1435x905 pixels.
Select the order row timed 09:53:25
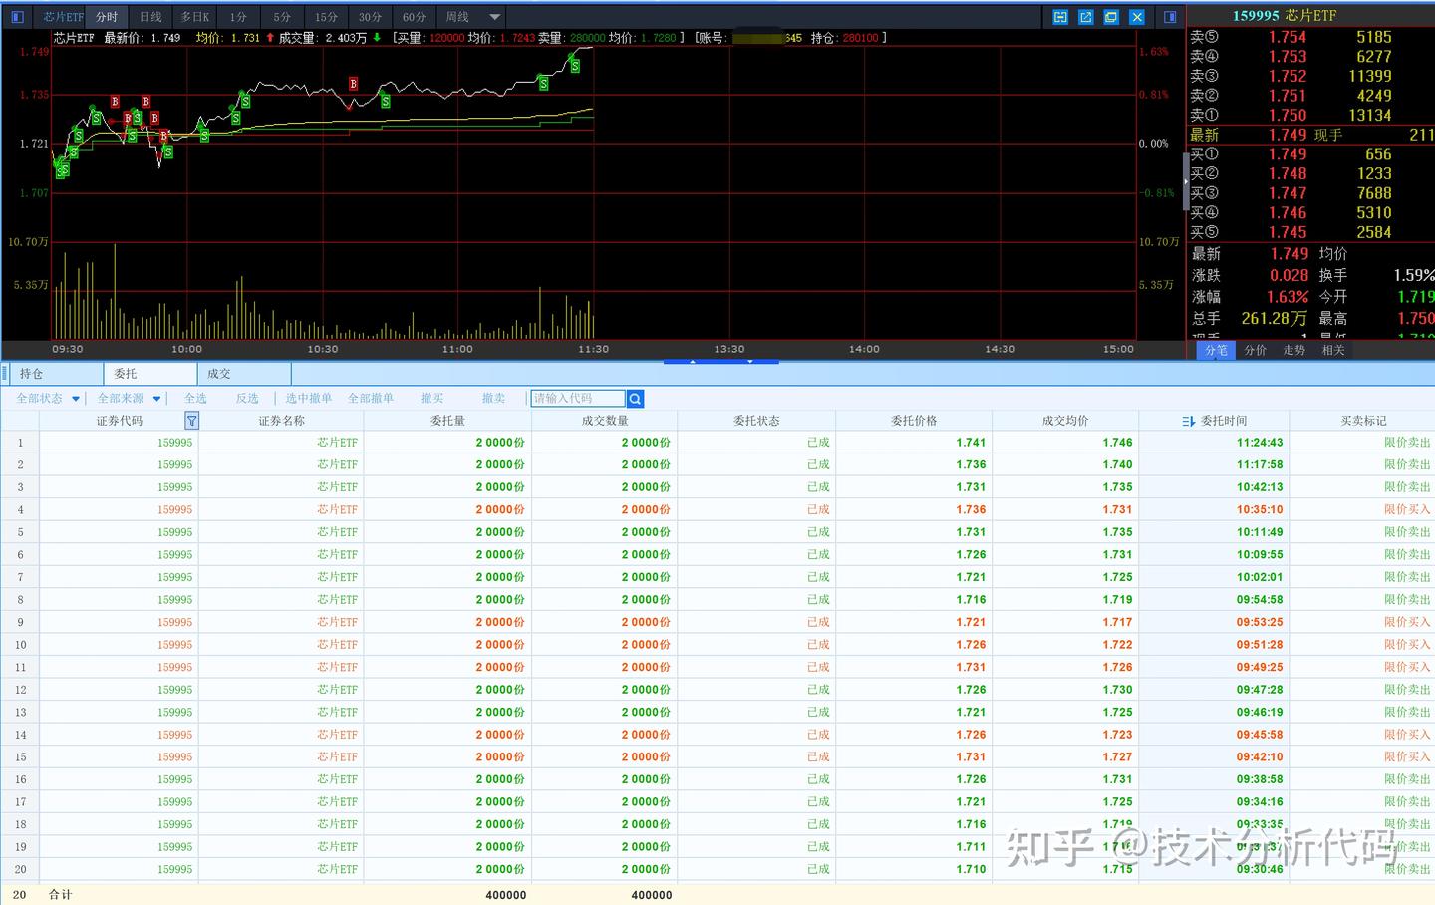[x=717, y=623]
